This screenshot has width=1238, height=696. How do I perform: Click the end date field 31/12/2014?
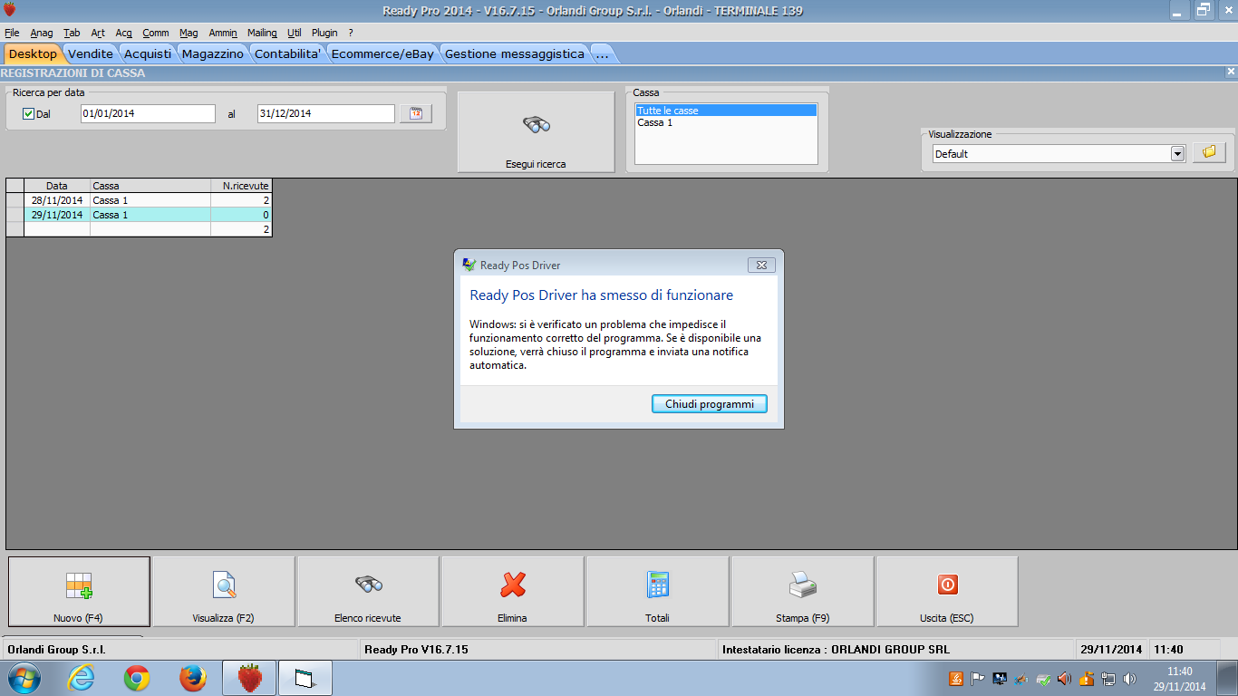click(326, 113)
